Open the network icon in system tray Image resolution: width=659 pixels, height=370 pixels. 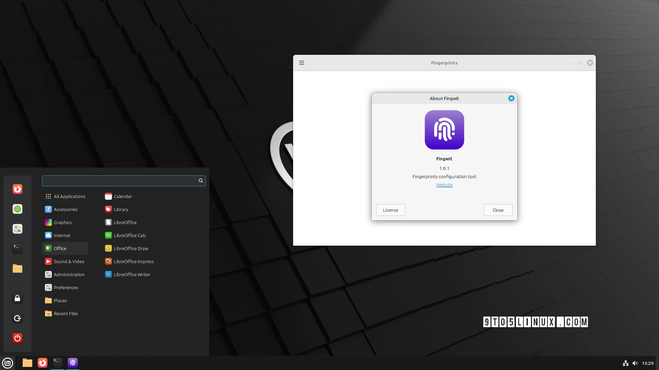coord(626,363)
